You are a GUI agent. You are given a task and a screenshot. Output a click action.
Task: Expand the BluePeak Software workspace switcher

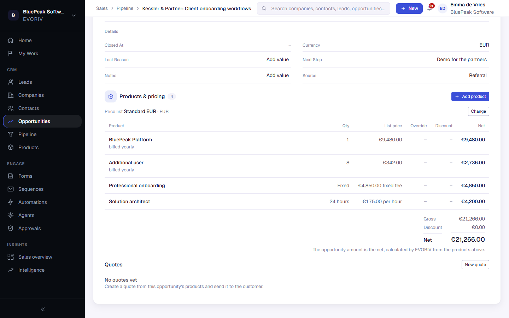pyautogui.click(x=42, y=15)
